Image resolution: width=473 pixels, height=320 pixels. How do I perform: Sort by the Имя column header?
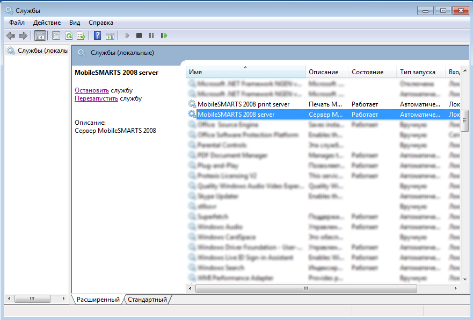pos(245,72)
